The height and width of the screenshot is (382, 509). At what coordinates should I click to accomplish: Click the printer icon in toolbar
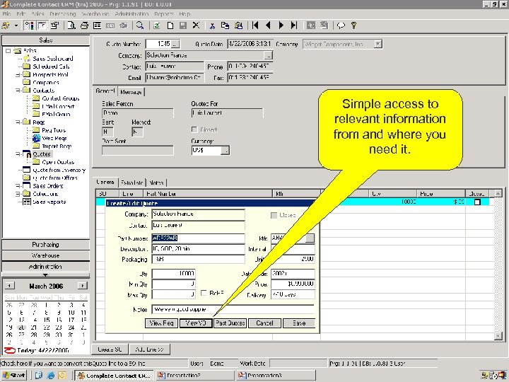(84, 25)
